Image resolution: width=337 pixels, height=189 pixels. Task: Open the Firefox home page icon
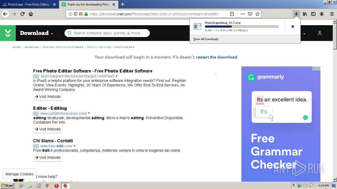[x=31, y=14]
